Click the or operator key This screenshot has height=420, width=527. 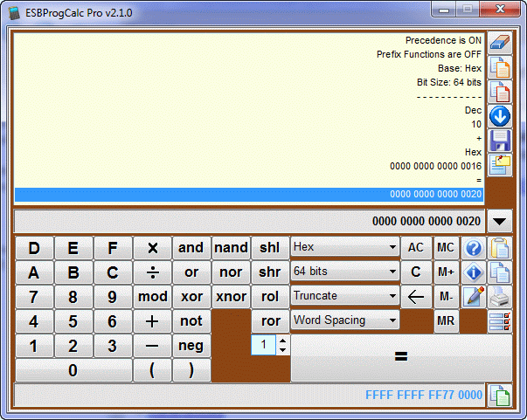[191, 272]
